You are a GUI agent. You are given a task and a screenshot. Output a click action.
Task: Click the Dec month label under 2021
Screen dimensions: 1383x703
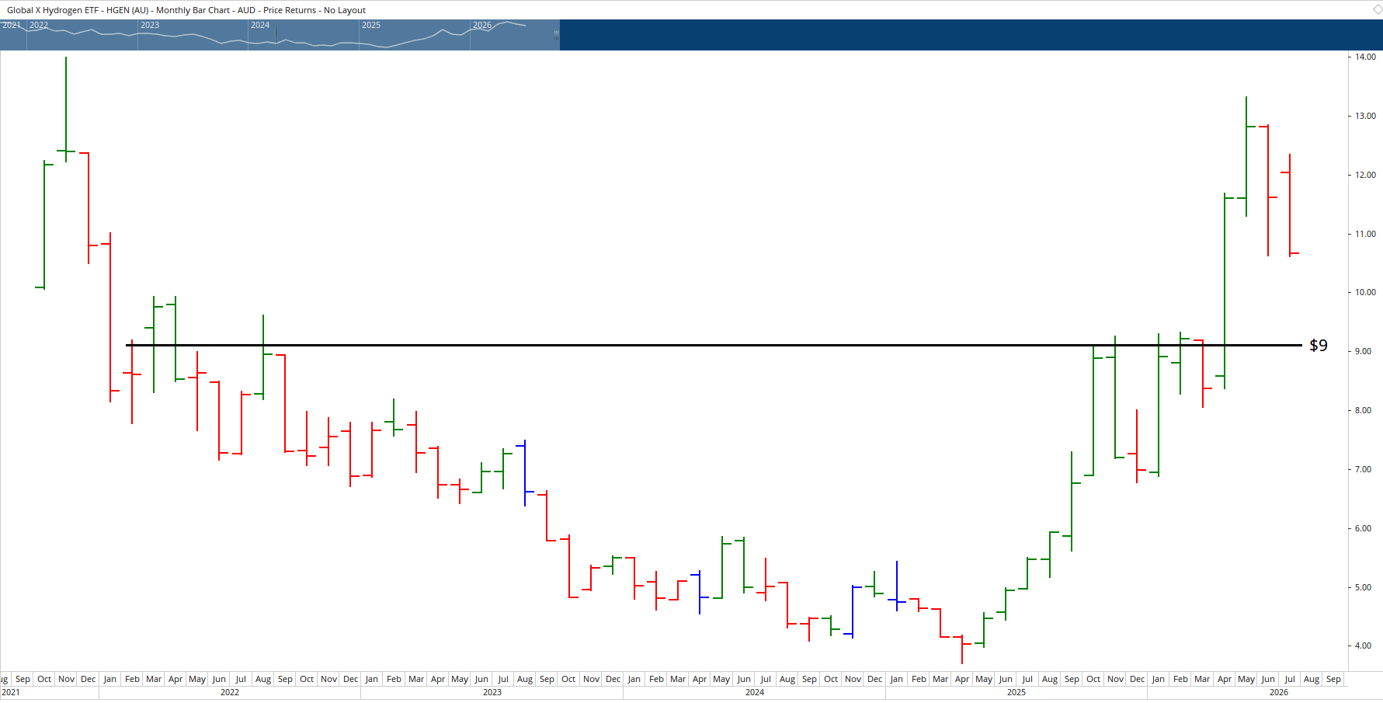coord(89,679)
